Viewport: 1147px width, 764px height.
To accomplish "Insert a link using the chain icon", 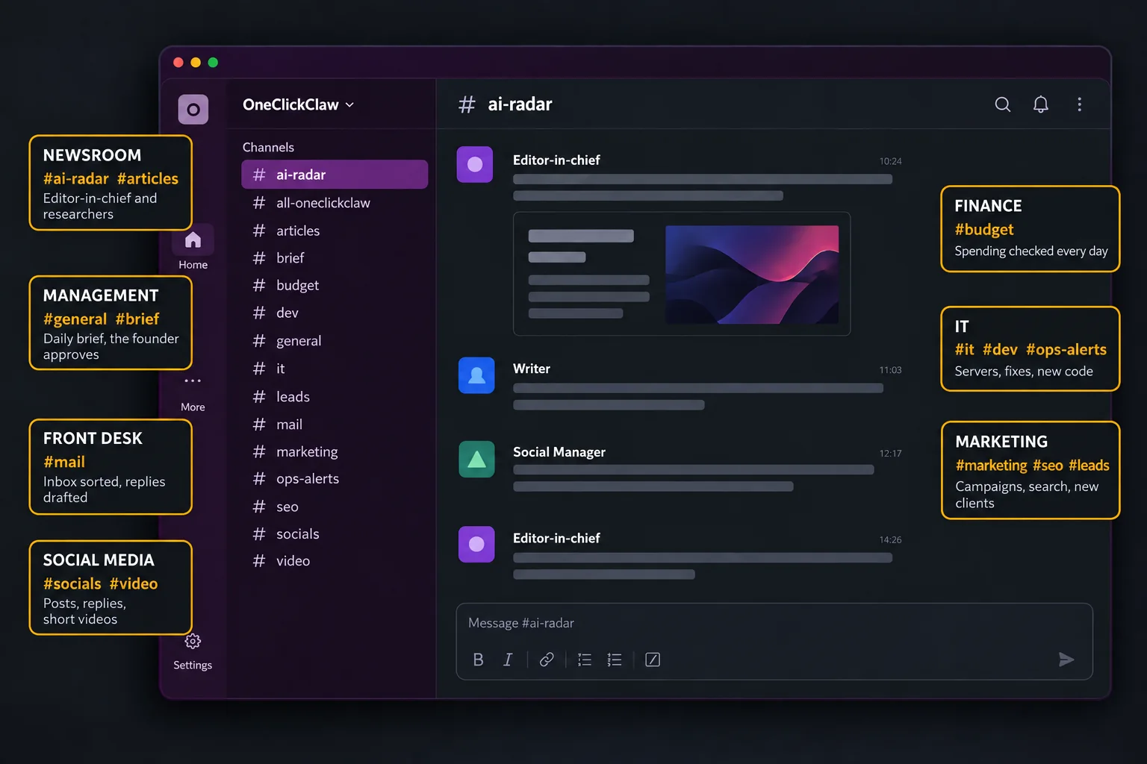I will (x=547, y=660).
